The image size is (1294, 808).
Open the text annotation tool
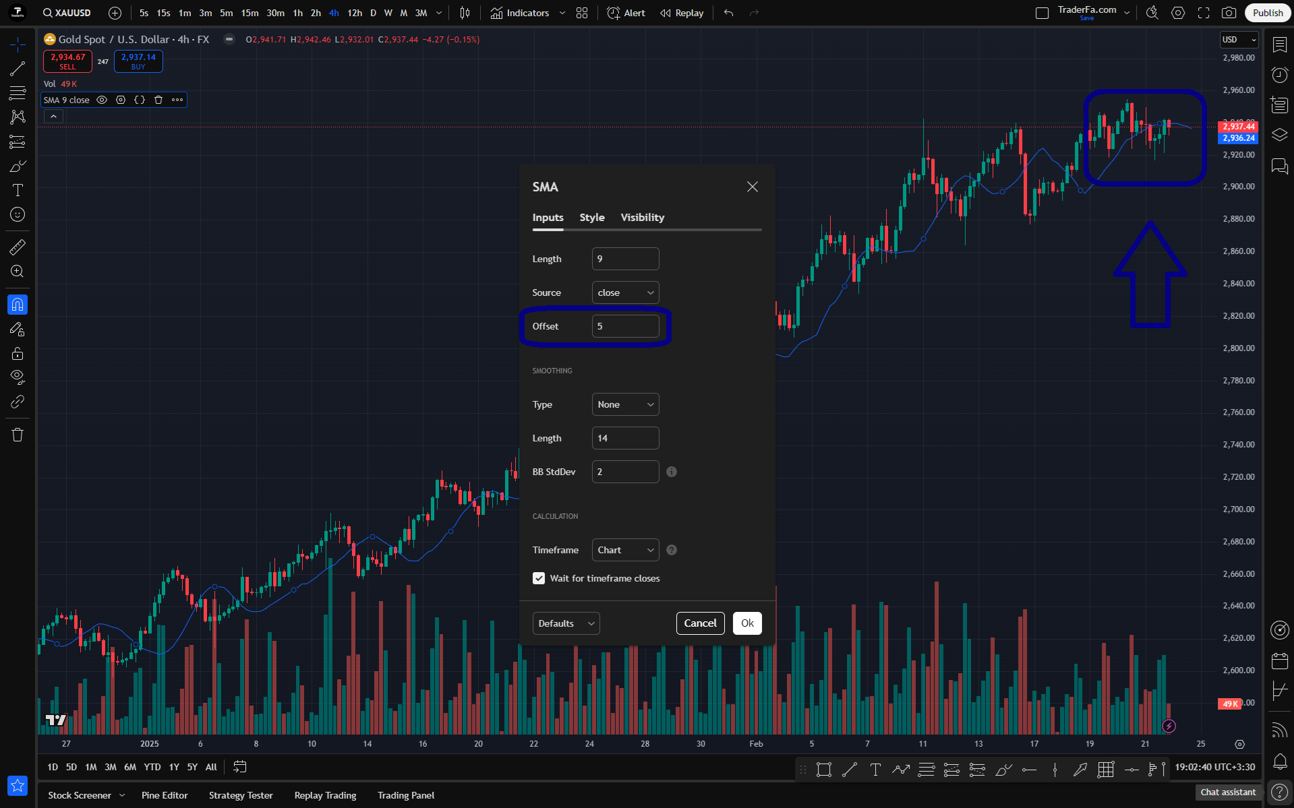tap(18, 190)
